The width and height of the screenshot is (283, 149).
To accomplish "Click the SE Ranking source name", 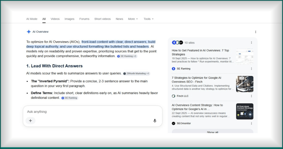I will point(184,69).
